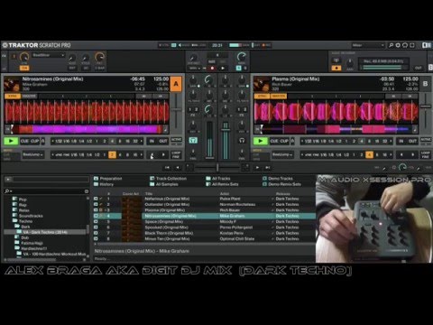This screenshot has width=433, height=325.
Task: Open the Demo Tracks favorite
Action: click(277, 179)
